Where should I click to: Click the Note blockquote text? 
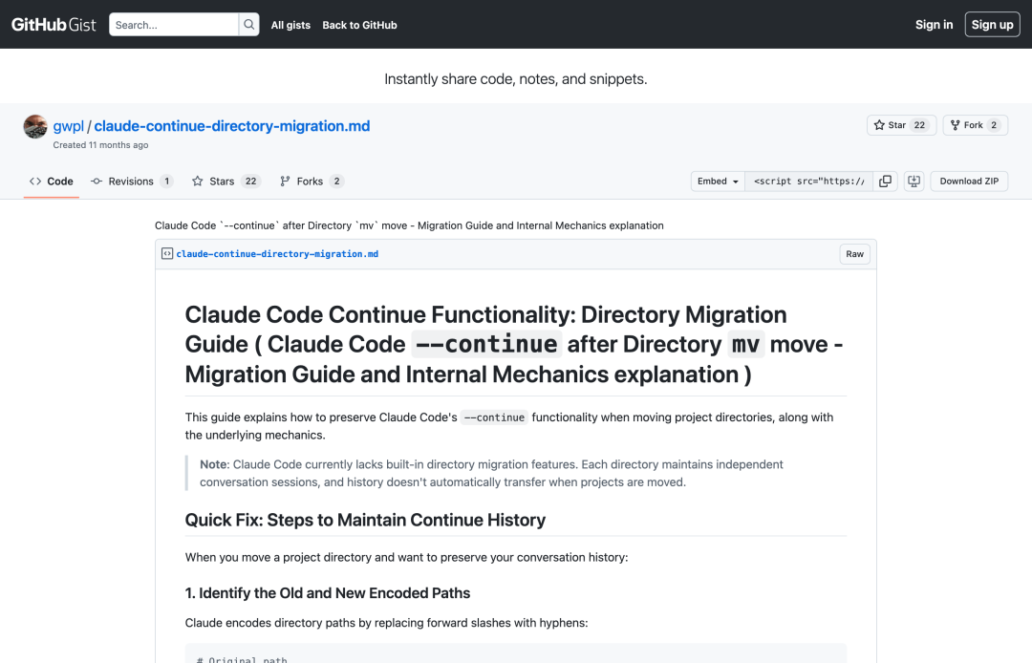point(492,473)
